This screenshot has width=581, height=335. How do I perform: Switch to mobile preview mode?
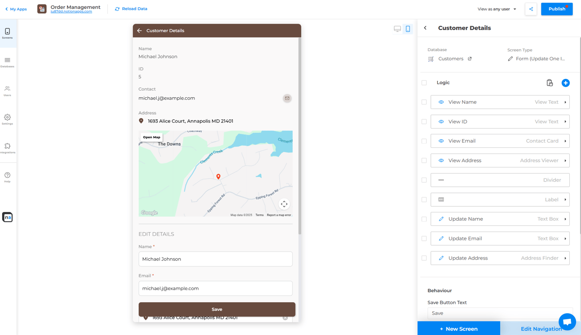408,29
